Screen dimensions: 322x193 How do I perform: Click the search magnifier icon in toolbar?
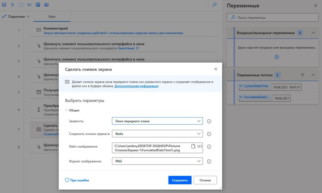[214, 4]
